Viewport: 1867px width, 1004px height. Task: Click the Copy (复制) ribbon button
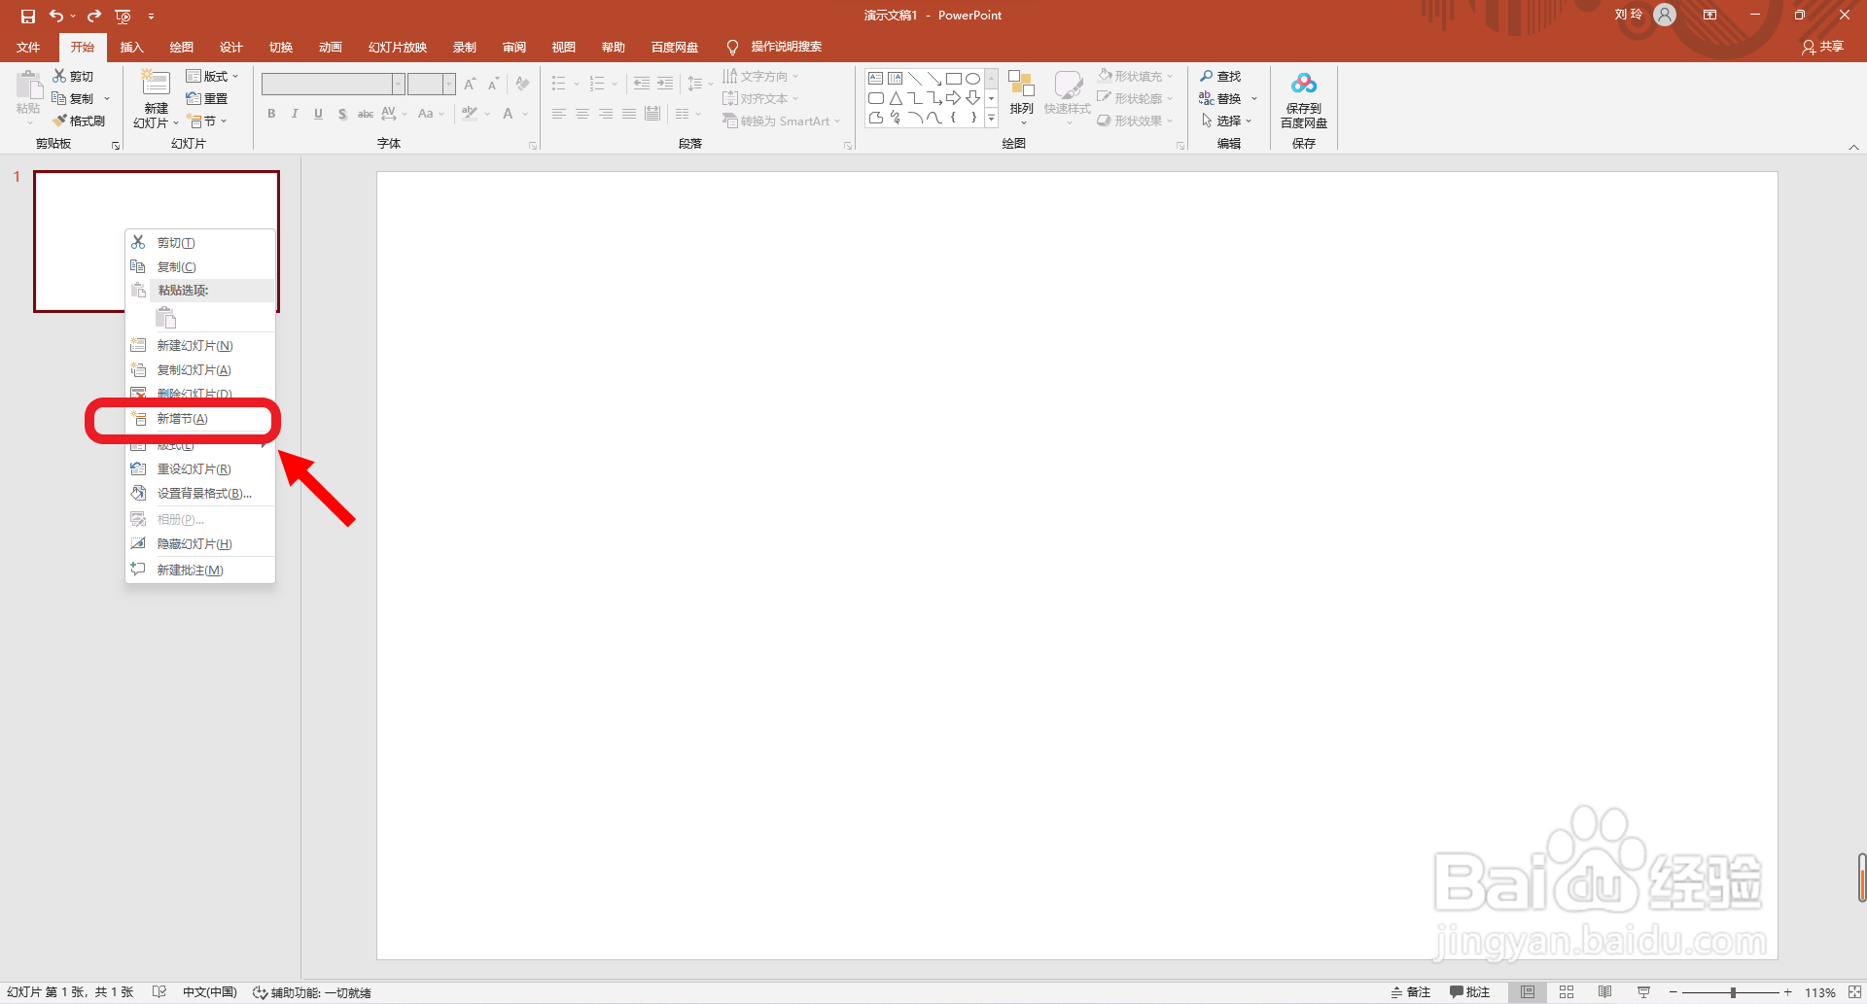click(x=74, y=98)
